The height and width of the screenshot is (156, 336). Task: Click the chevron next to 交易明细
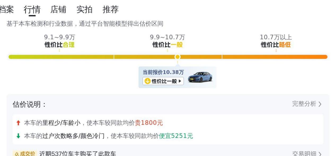click(x=320, y=154)
